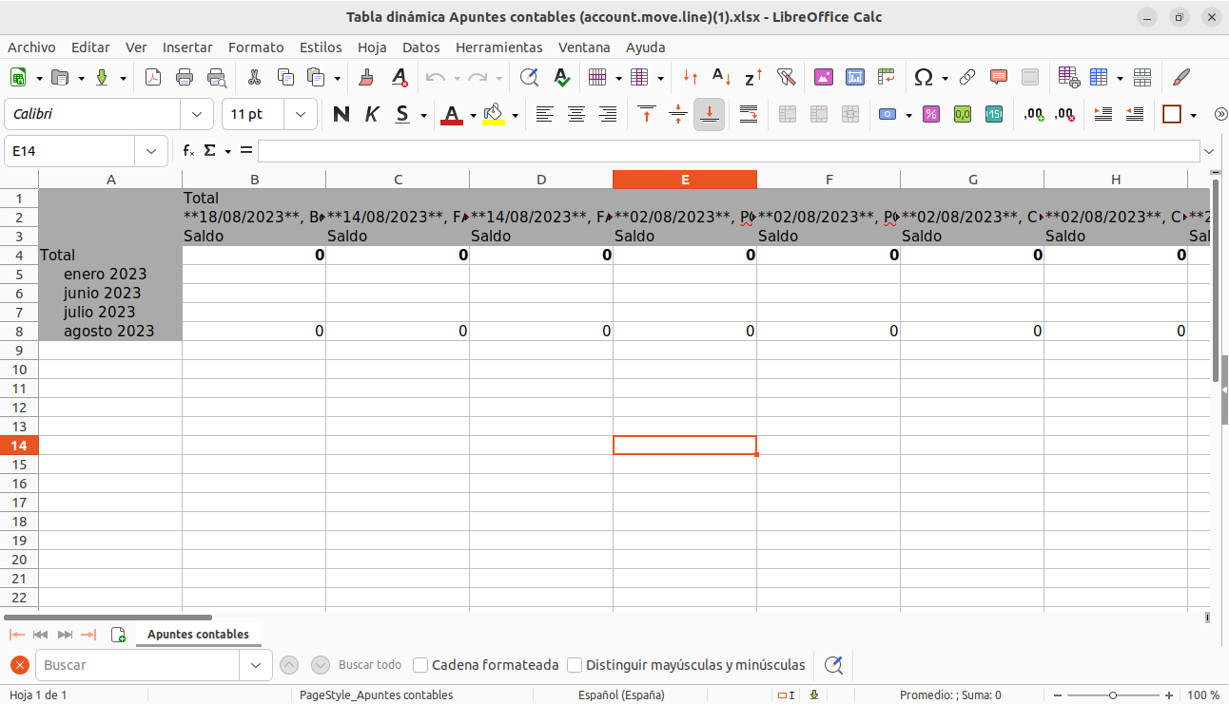
Task: Click the Sort icon
Action: (x=691, y=78)
